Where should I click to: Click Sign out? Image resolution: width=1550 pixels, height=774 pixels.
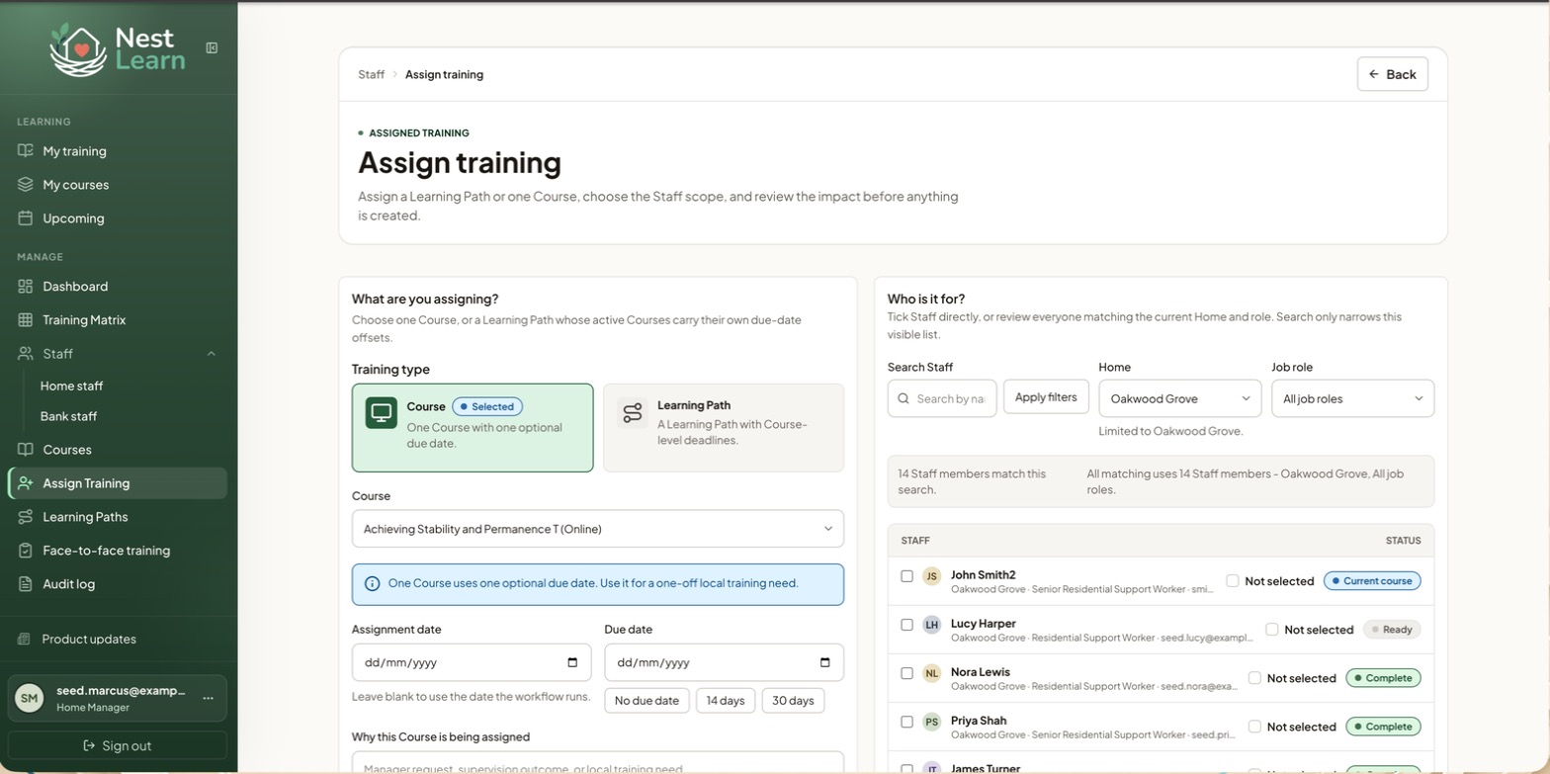click(x=117, y=746)
